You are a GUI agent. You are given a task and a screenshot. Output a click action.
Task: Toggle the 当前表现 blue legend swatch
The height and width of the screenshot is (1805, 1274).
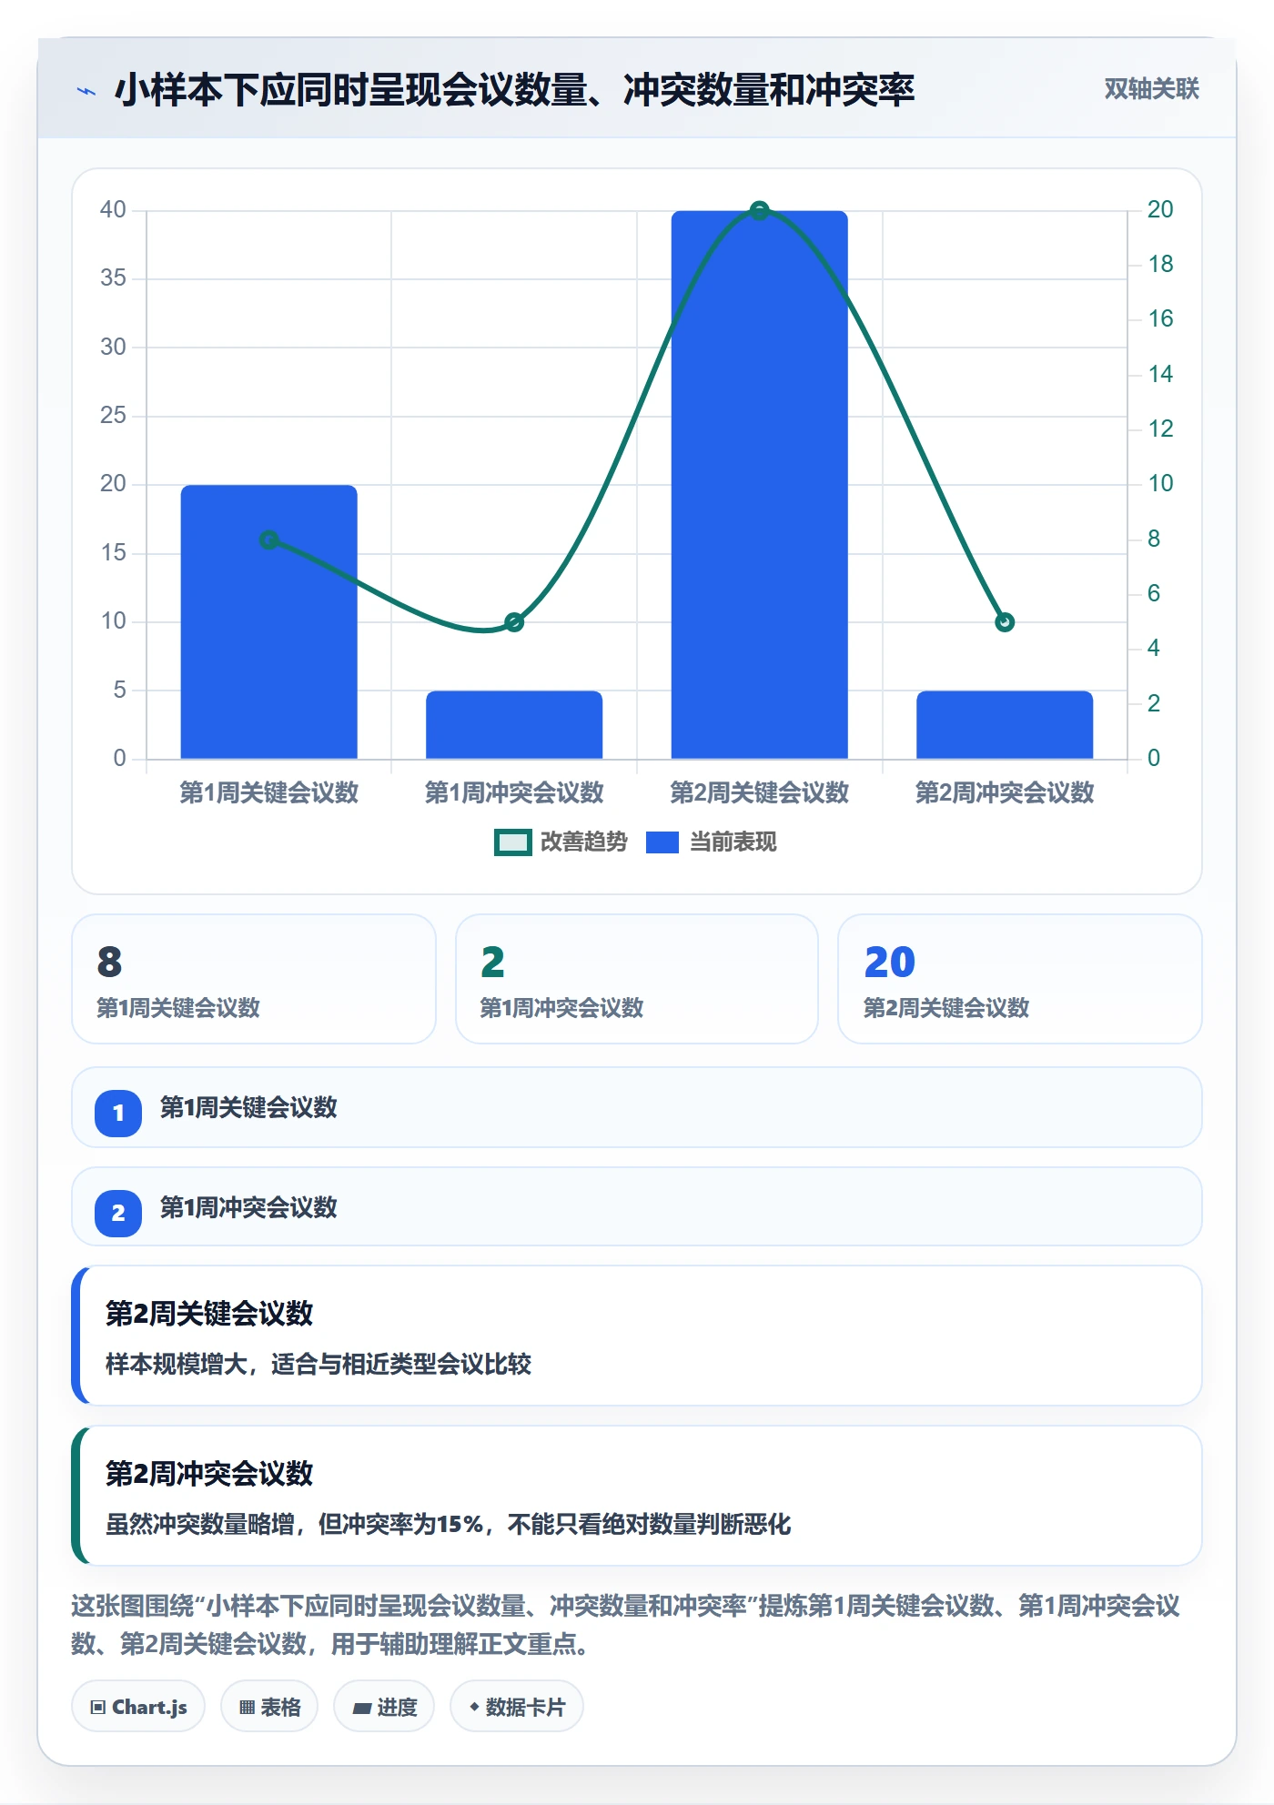(662, 842)
